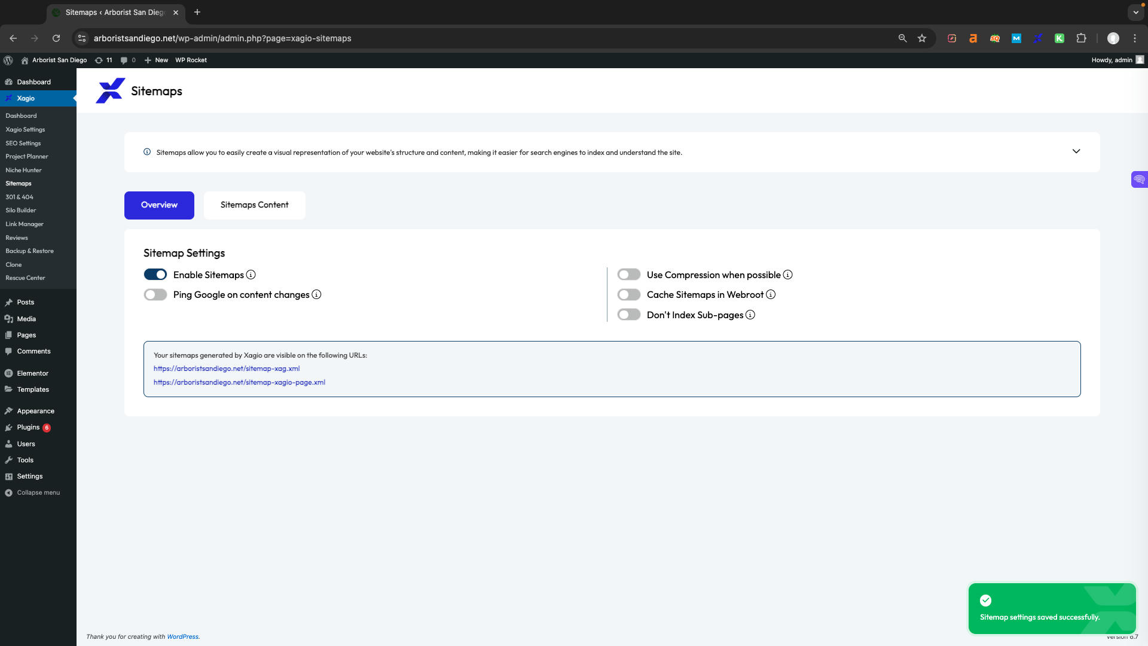This screenshot has height=646, width=1148.
Task: Open the sitemap-xag.xml link
Action: 227,369
